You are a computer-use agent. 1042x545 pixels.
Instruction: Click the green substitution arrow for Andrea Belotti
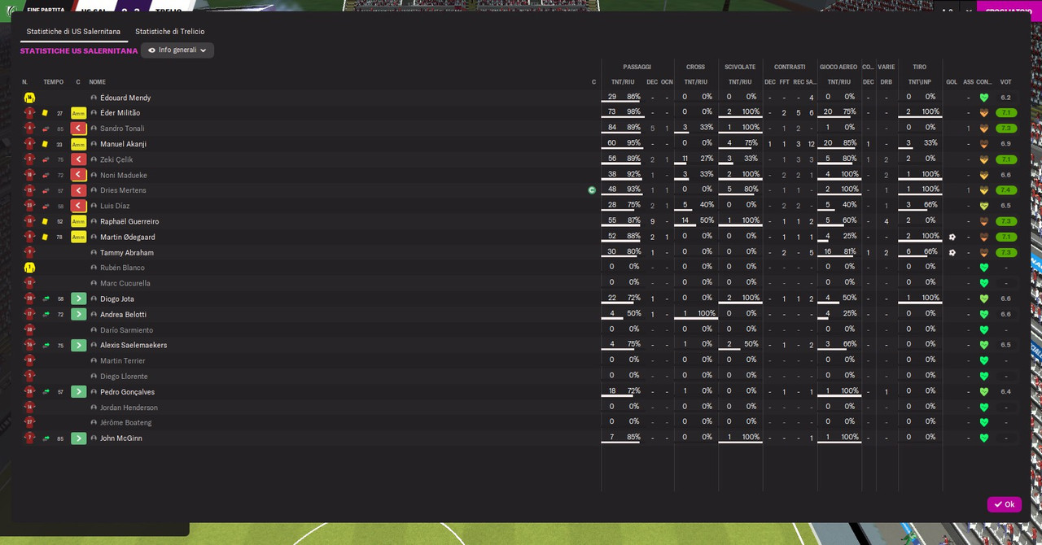[78, 314]
